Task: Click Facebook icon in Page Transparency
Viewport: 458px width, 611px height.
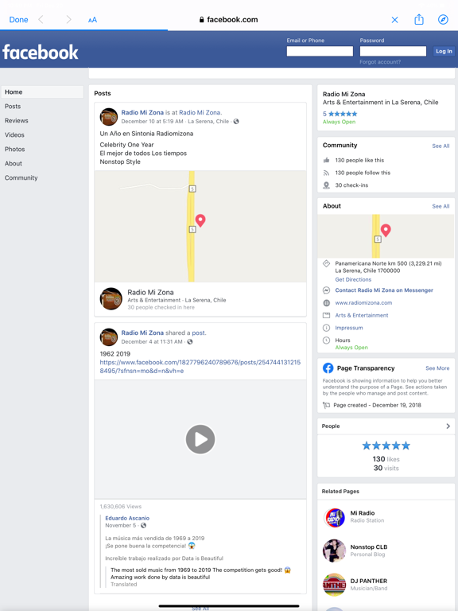Action: click(x=328, y=368)
